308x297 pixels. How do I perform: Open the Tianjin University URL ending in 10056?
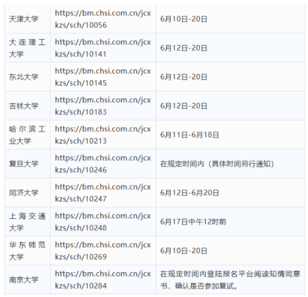click(103, 19)
